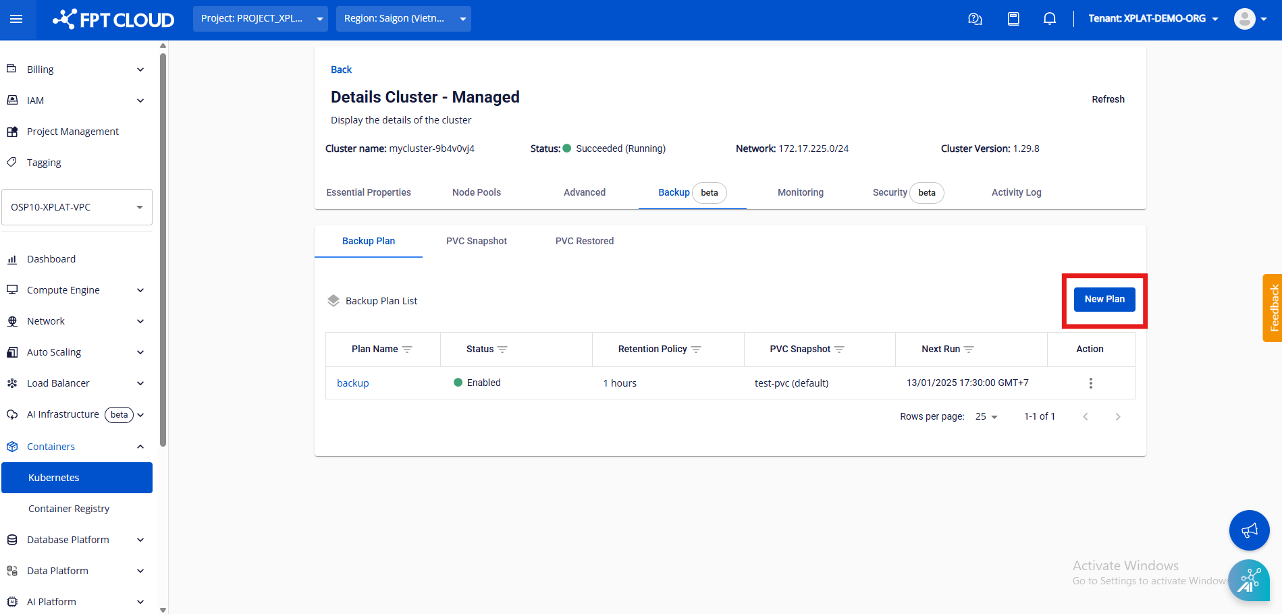Viewport: 1282px width, 614px height.
Task: Click the Retention Policy filter icon
Action: [x=696, y=350]
